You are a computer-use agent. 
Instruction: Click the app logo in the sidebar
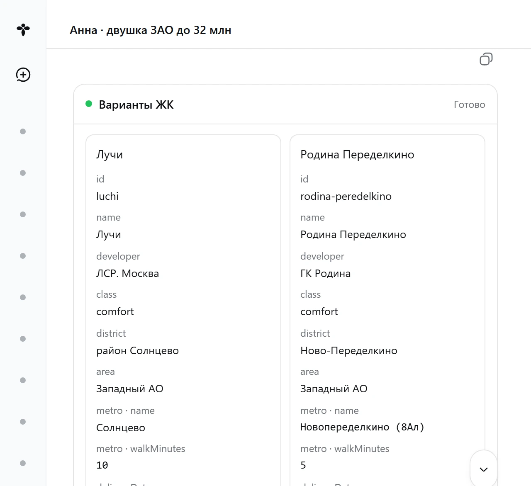coord(23,29)
